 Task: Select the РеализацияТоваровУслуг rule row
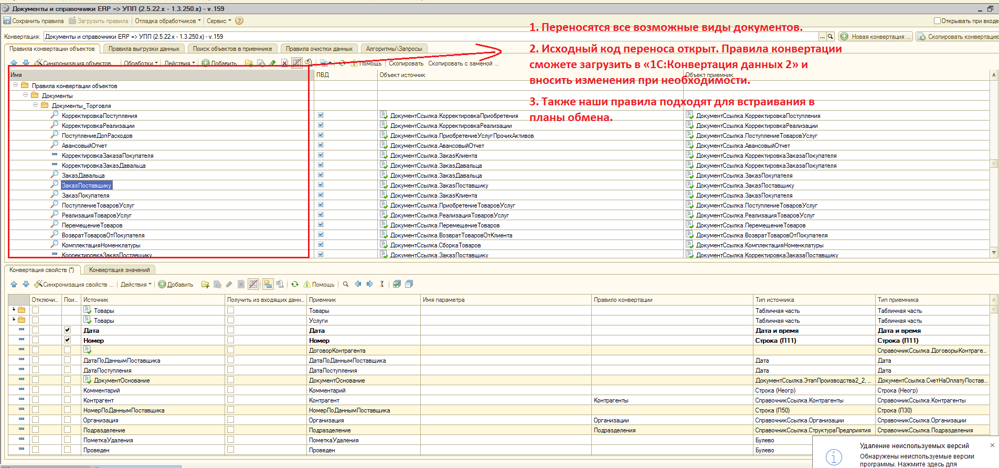click(97, 215)
